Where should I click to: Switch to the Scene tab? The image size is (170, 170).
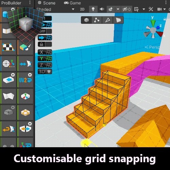click(x=47, y=3)
